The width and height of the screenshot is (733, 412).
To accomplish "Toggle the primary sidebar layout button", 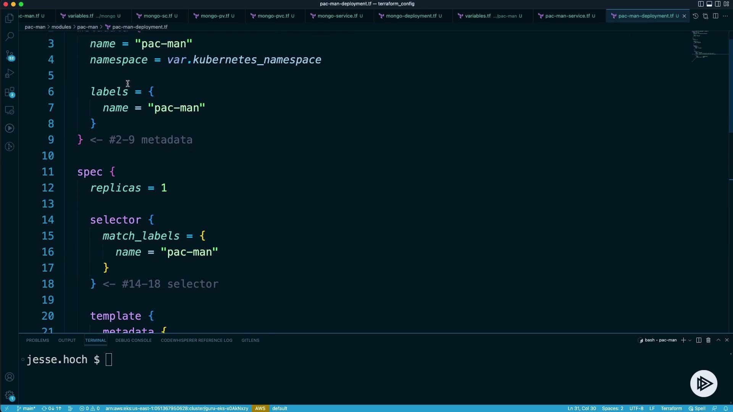I will point(701,4).
